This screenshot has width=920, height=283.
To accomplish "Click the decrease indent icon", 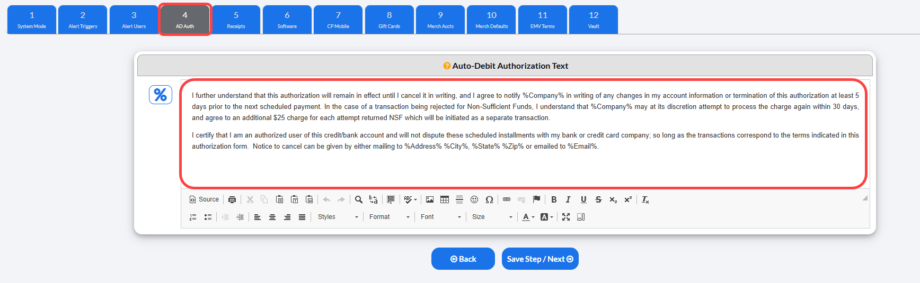I will coord(225,217).
